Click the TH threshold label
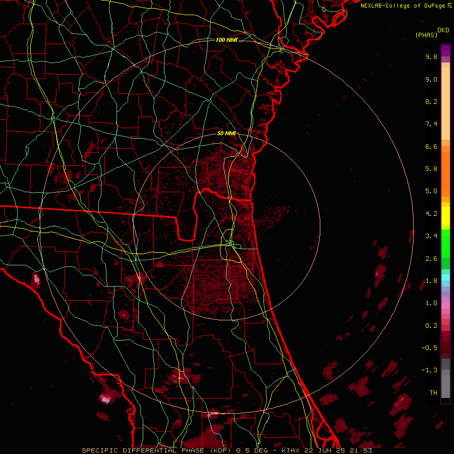 433,393
